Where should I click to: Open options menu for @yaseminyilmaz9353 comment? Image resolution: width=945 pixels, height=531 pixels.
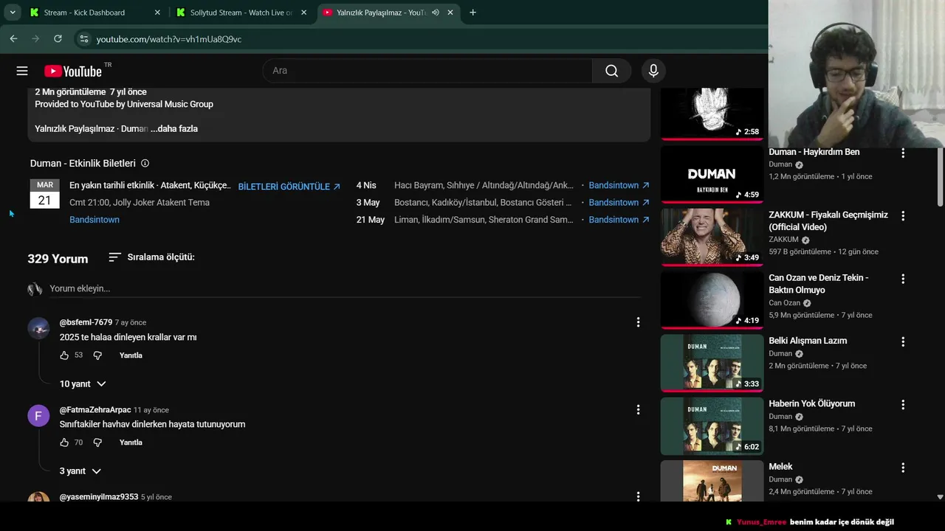(639, 497)
